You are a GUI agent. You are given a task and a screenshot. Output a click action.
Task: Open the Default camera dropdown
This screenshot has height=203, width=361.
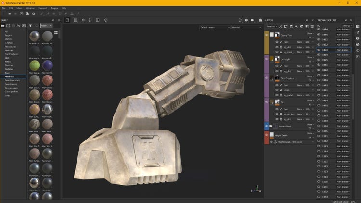tap(214, 28)
